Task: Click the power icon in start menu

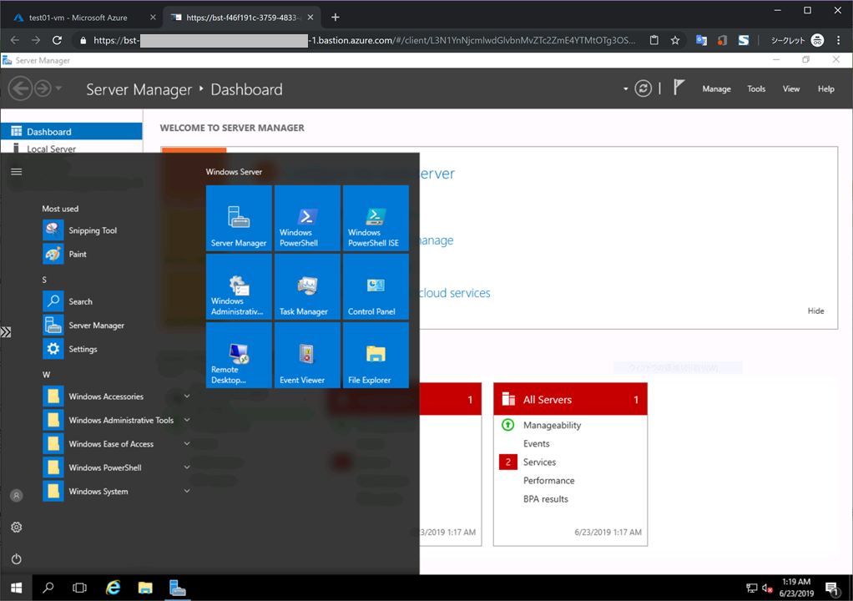Action: [x=17, y=558]
